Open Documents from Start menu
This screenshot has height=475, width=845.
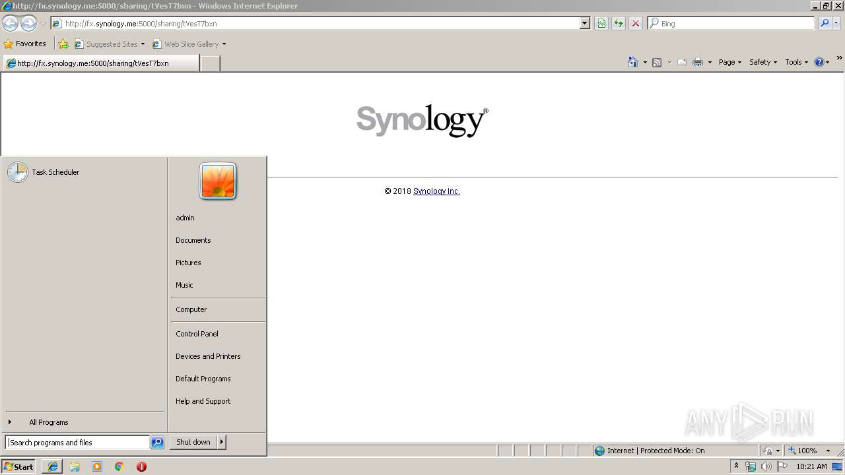click(218, 240)
